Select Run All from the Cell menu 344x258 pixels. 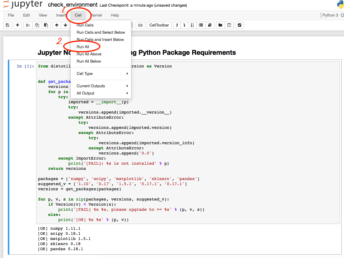click(x=83, y=47)
